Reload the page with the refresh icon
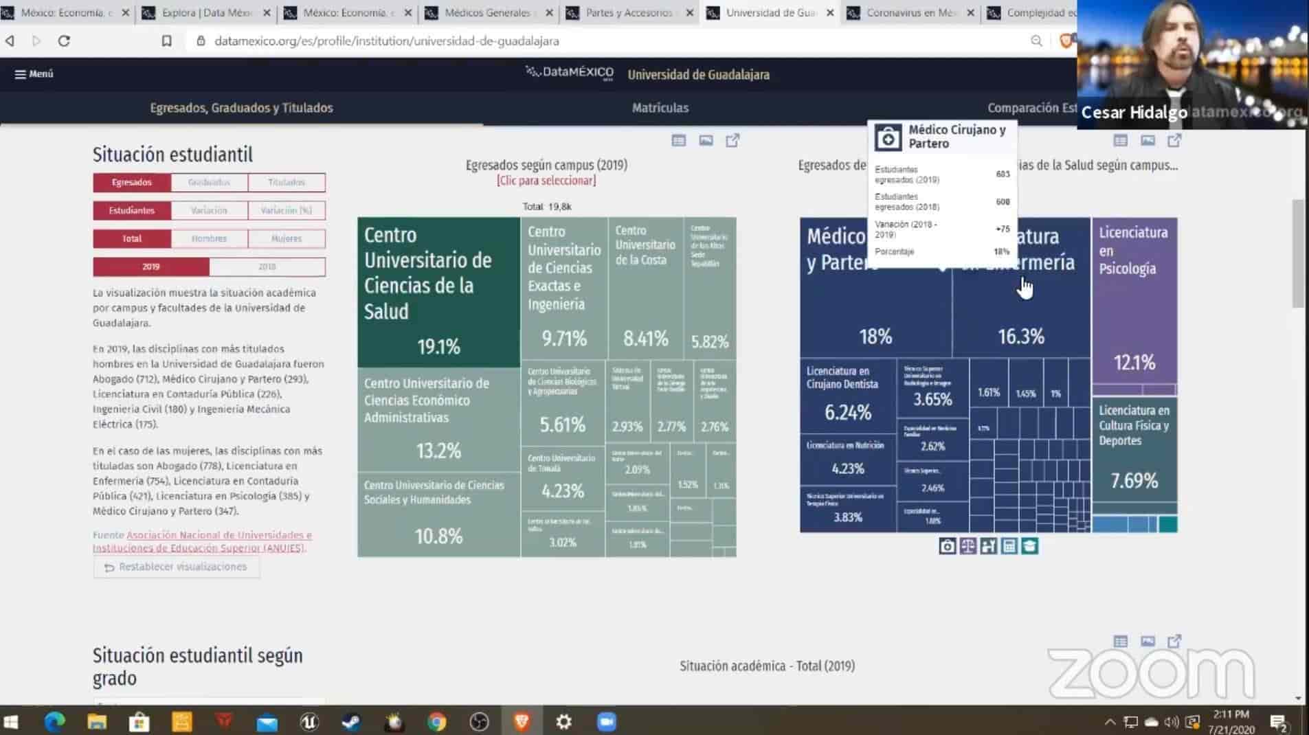Viewport: 1309px width, 735px height. [x=64, y=41]
